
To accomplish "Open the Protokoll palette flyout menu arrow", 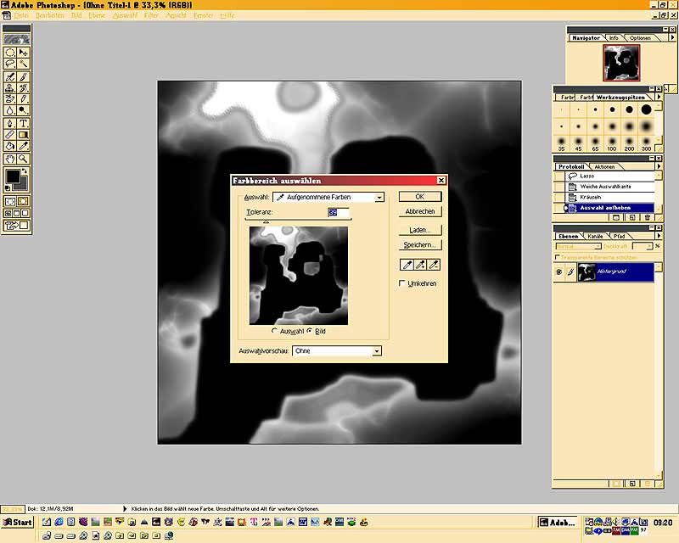I will coord(659,168).
